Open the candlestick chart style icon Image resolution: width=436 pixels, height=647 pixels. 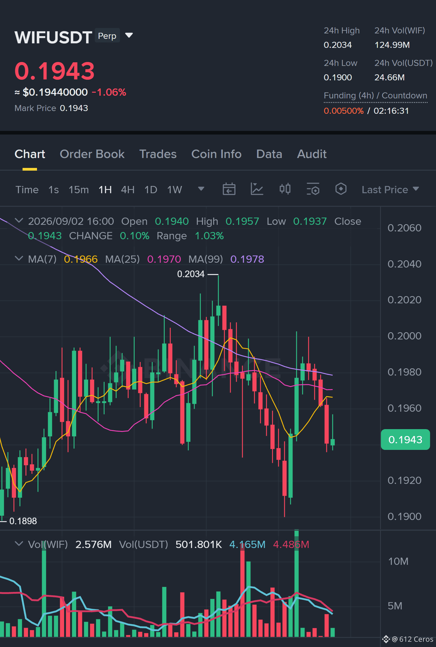click(x=285, y=189)
